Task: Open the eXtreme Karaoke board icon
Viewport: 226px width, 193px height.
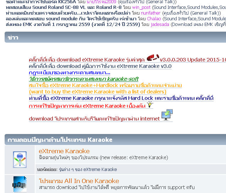Action: pyautogui.click(x=20, y=160)
